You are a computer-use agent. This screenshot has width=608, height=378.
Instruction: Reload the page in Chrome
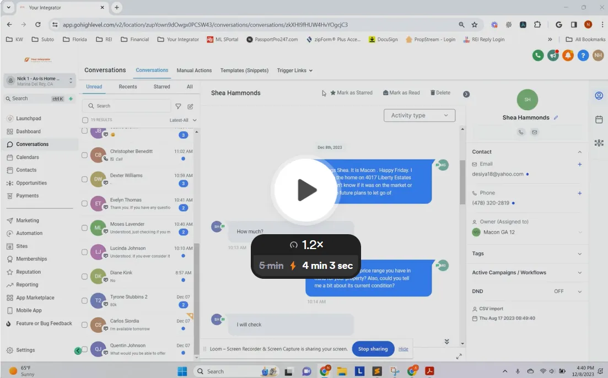pos(37,24)
